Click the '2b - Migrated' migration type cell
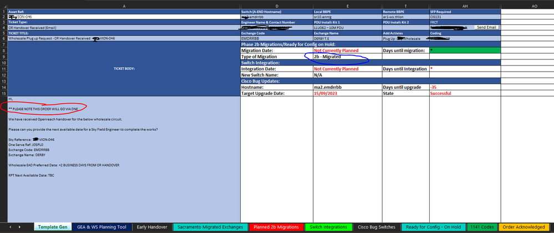 (x=348, y=57)
